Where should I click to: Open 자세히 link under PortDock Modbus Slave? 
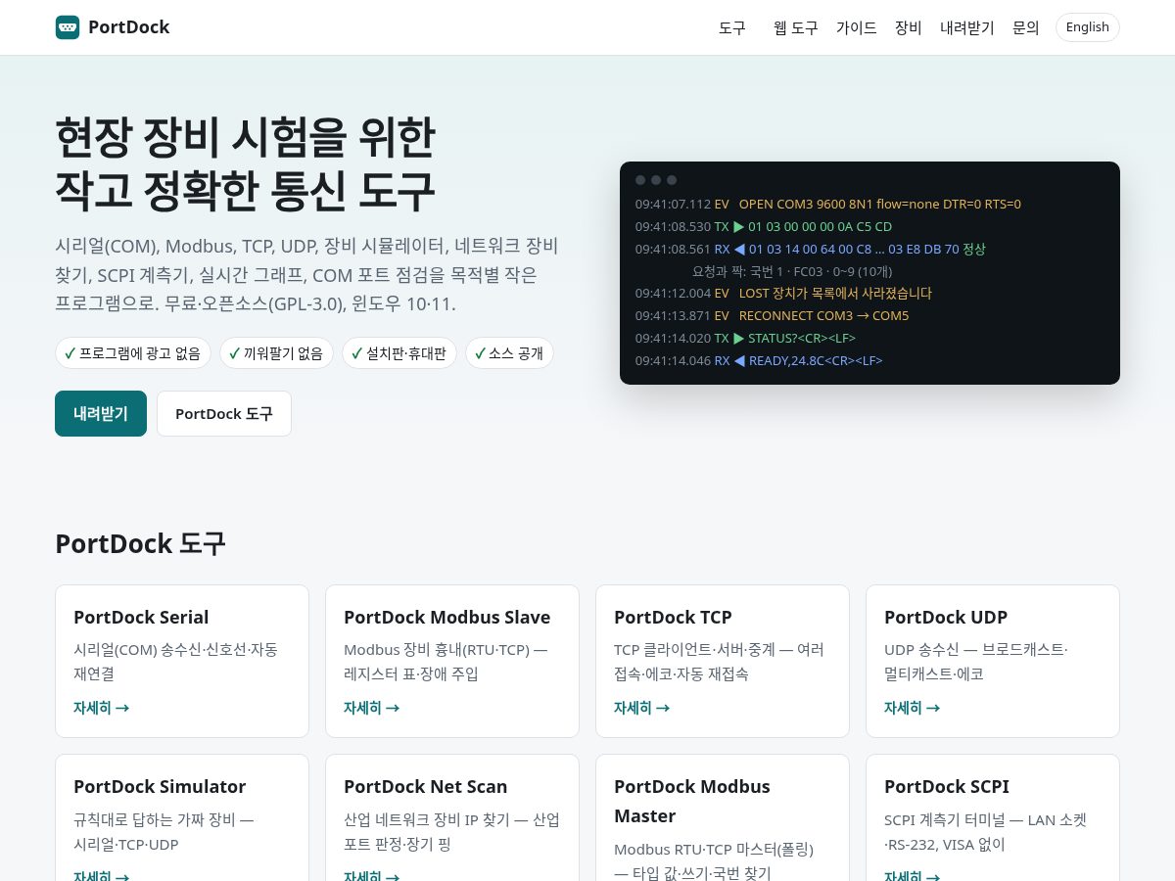click(371, 708)
